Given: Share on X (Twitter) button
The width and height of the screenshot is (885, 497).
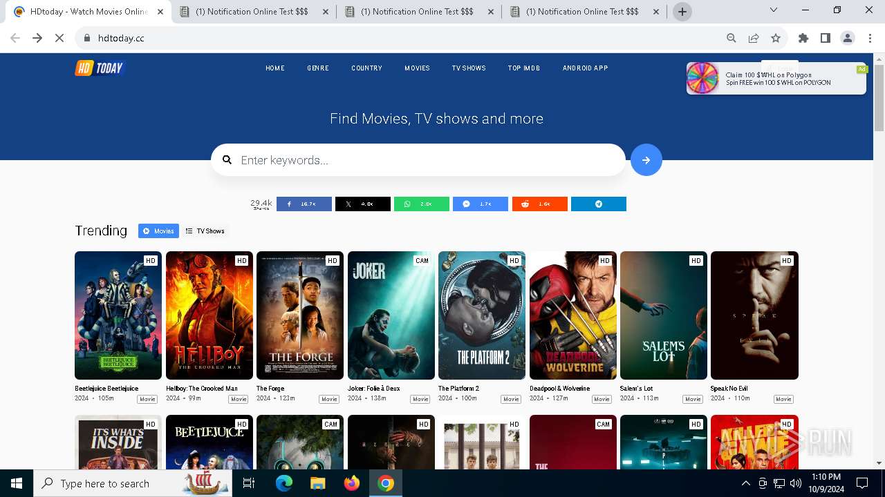Looking at the screenshot, I should 363,204.
